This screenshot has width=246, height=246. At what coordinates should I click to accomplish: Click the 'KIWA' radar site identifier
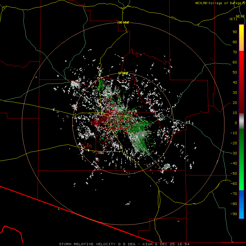coord(148,244)
